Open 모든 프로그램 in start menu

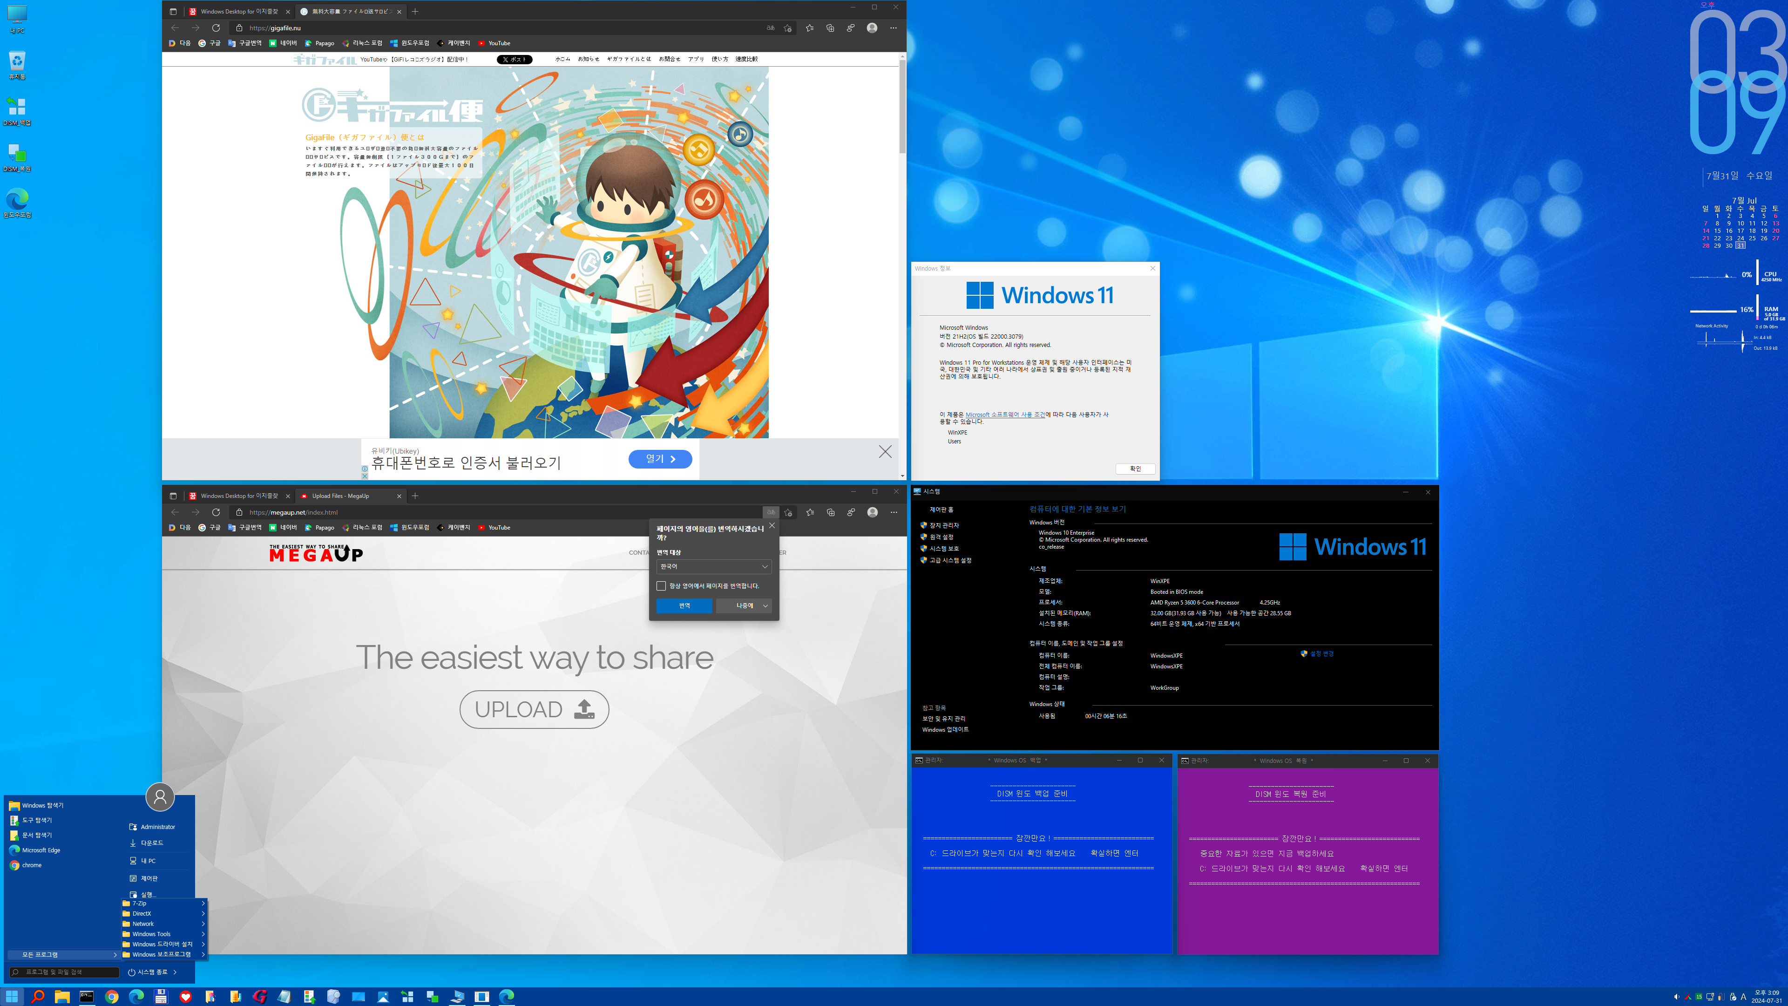click(63, 955)
